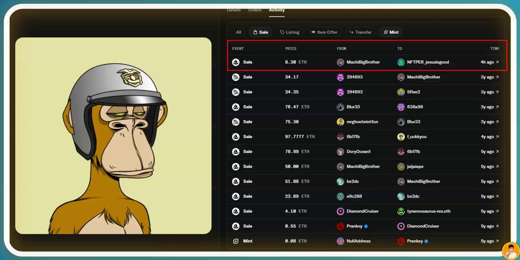Click the 97.7777 ETH price value
The height and width of the screenshot is (260, 520).
(x=300, y=136)
